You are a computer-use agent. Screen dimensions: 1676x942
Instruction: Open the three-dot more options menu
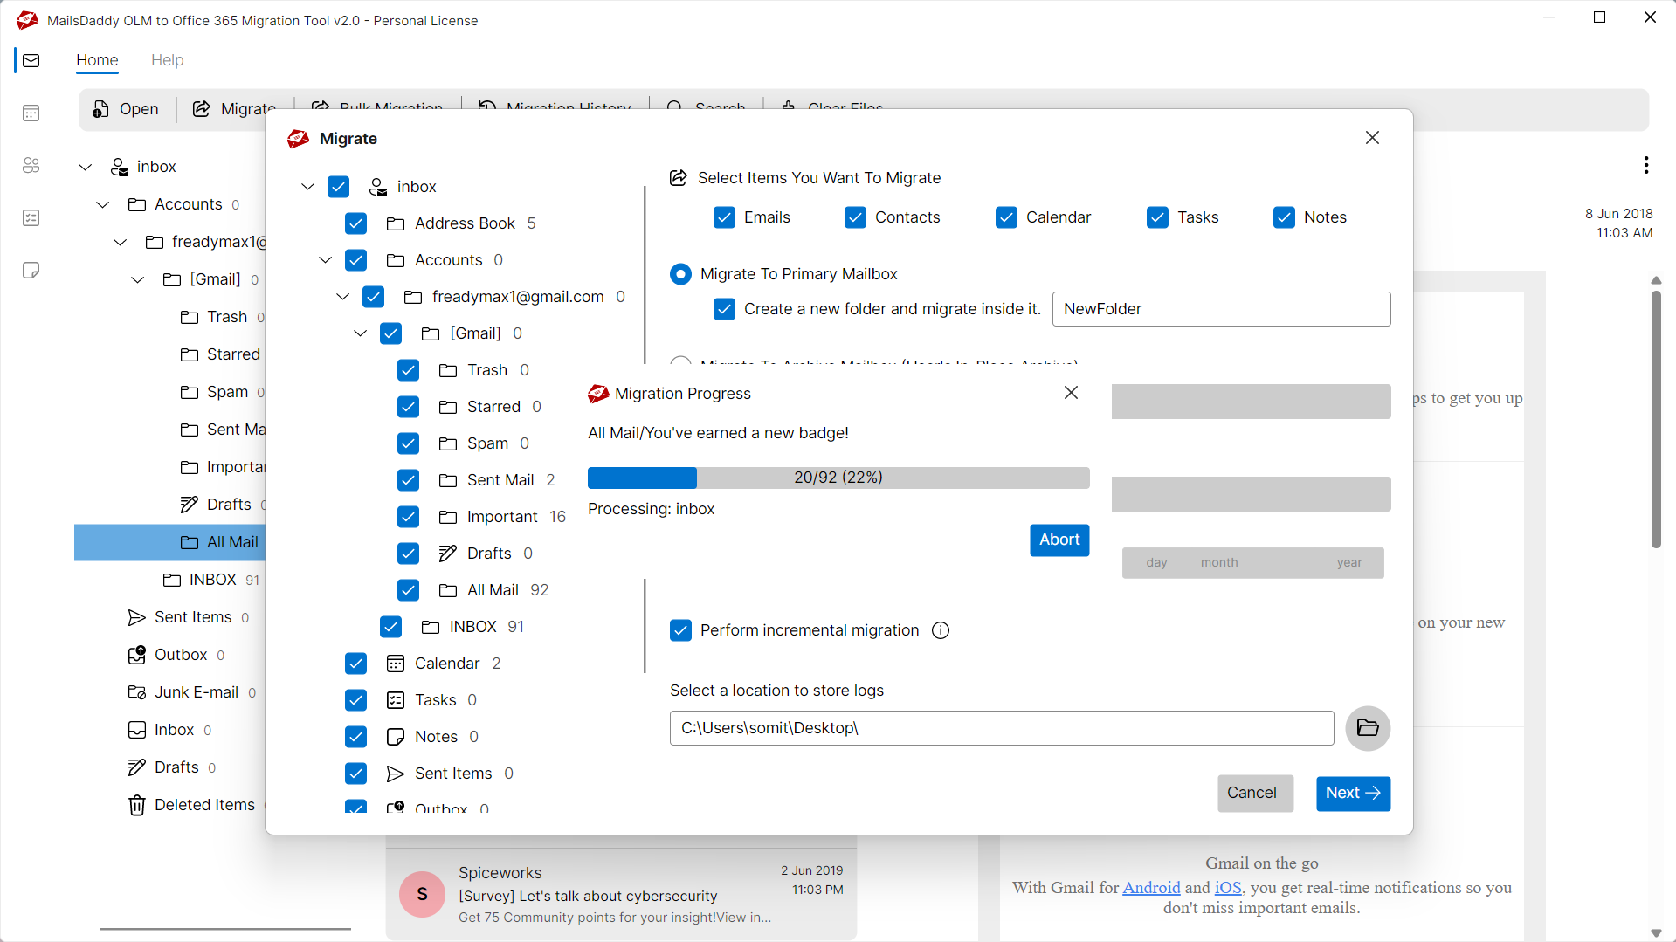pos(1646,165)
